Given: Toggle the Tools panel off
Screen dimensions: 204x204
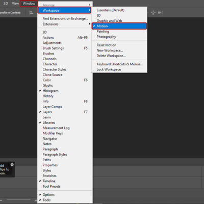Looking at the screenshot, I should pos(65,200).
